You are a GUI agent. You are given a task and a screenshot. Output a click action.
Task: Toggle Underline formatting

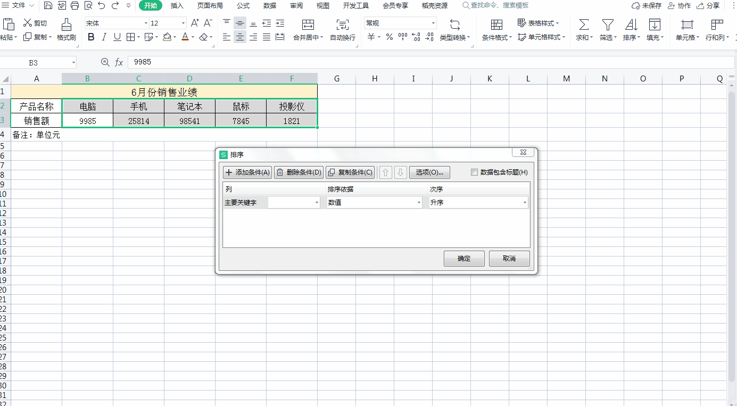click(117, 37)
